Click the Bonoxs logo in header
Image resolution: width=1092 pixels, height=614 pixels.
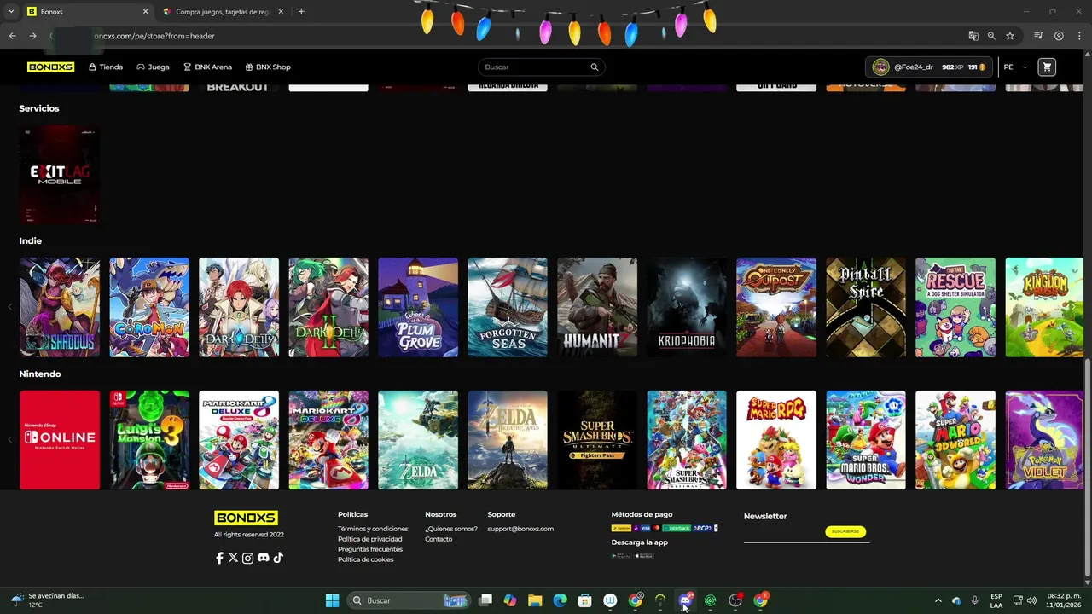[x=50, y=67]
